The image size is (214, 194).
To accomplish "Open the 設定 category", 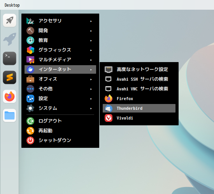I will (x=60, y=99).
